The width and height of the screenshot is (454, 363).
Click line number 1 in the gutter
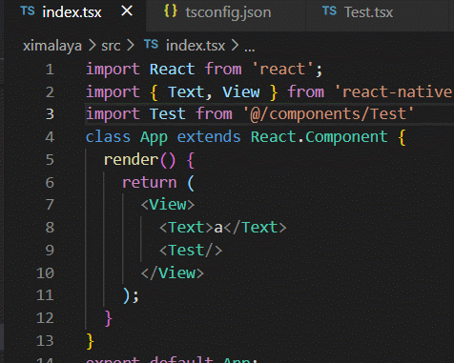pyautogui.click(x=50, y=70)
